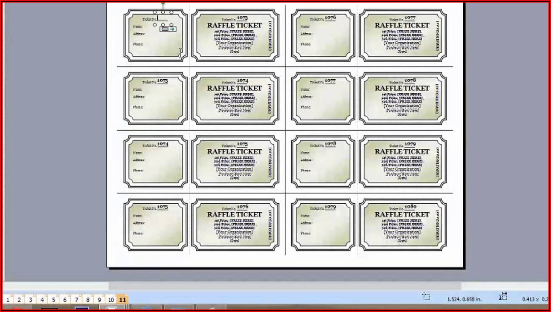551x312 pixels.
Task: Go to page 1 tab
Action: [x=8, y=300]
